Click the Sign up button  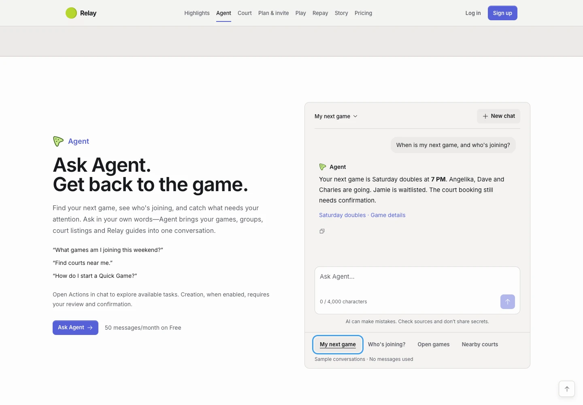point(502,13)
